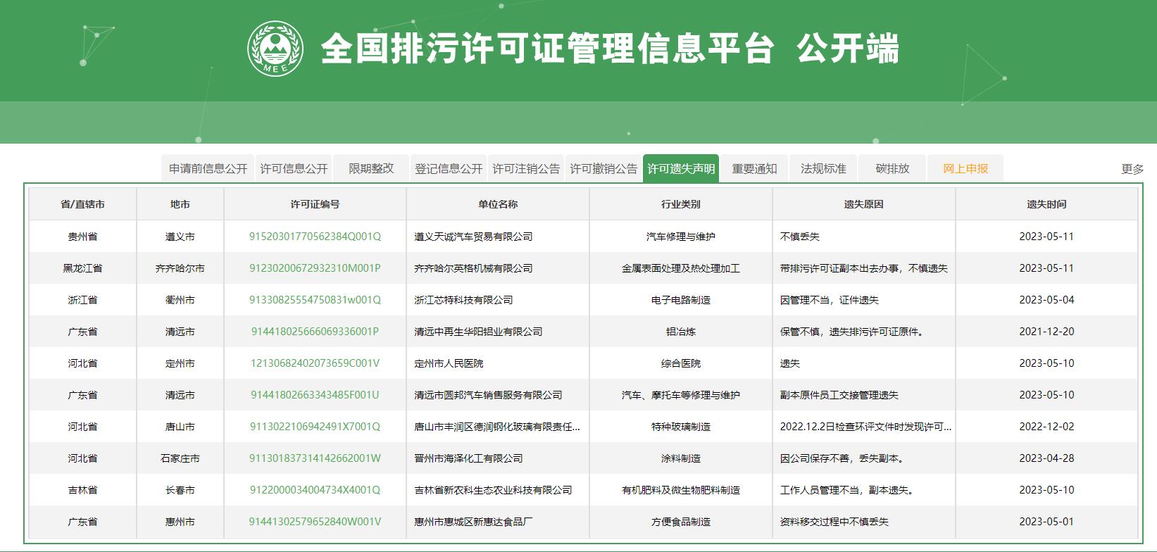Open permit 91230200672932310M001P

pyautogui.click(x=315, y=268)
